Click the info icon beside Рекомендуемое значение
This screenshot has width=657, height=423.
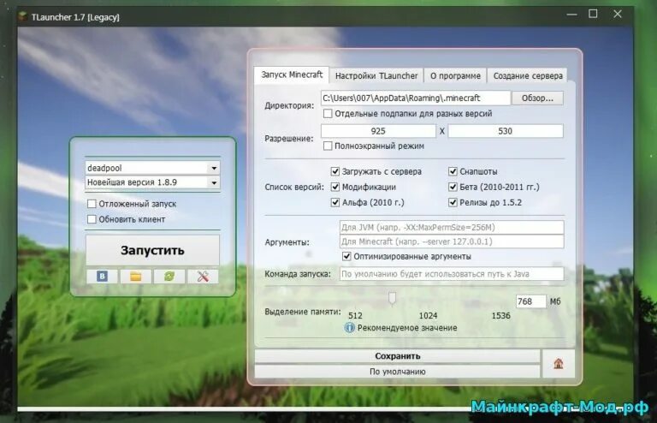[x=349, y=328]
